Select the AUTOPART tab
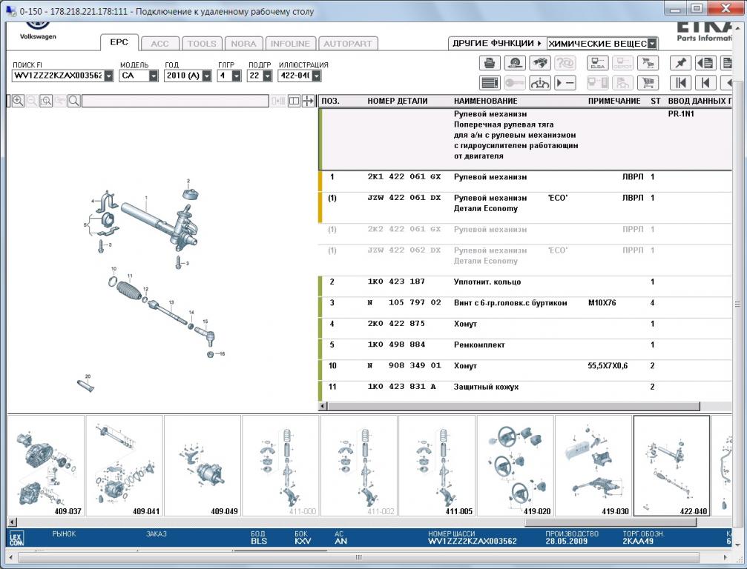747x569 pixels. (348, 44)
